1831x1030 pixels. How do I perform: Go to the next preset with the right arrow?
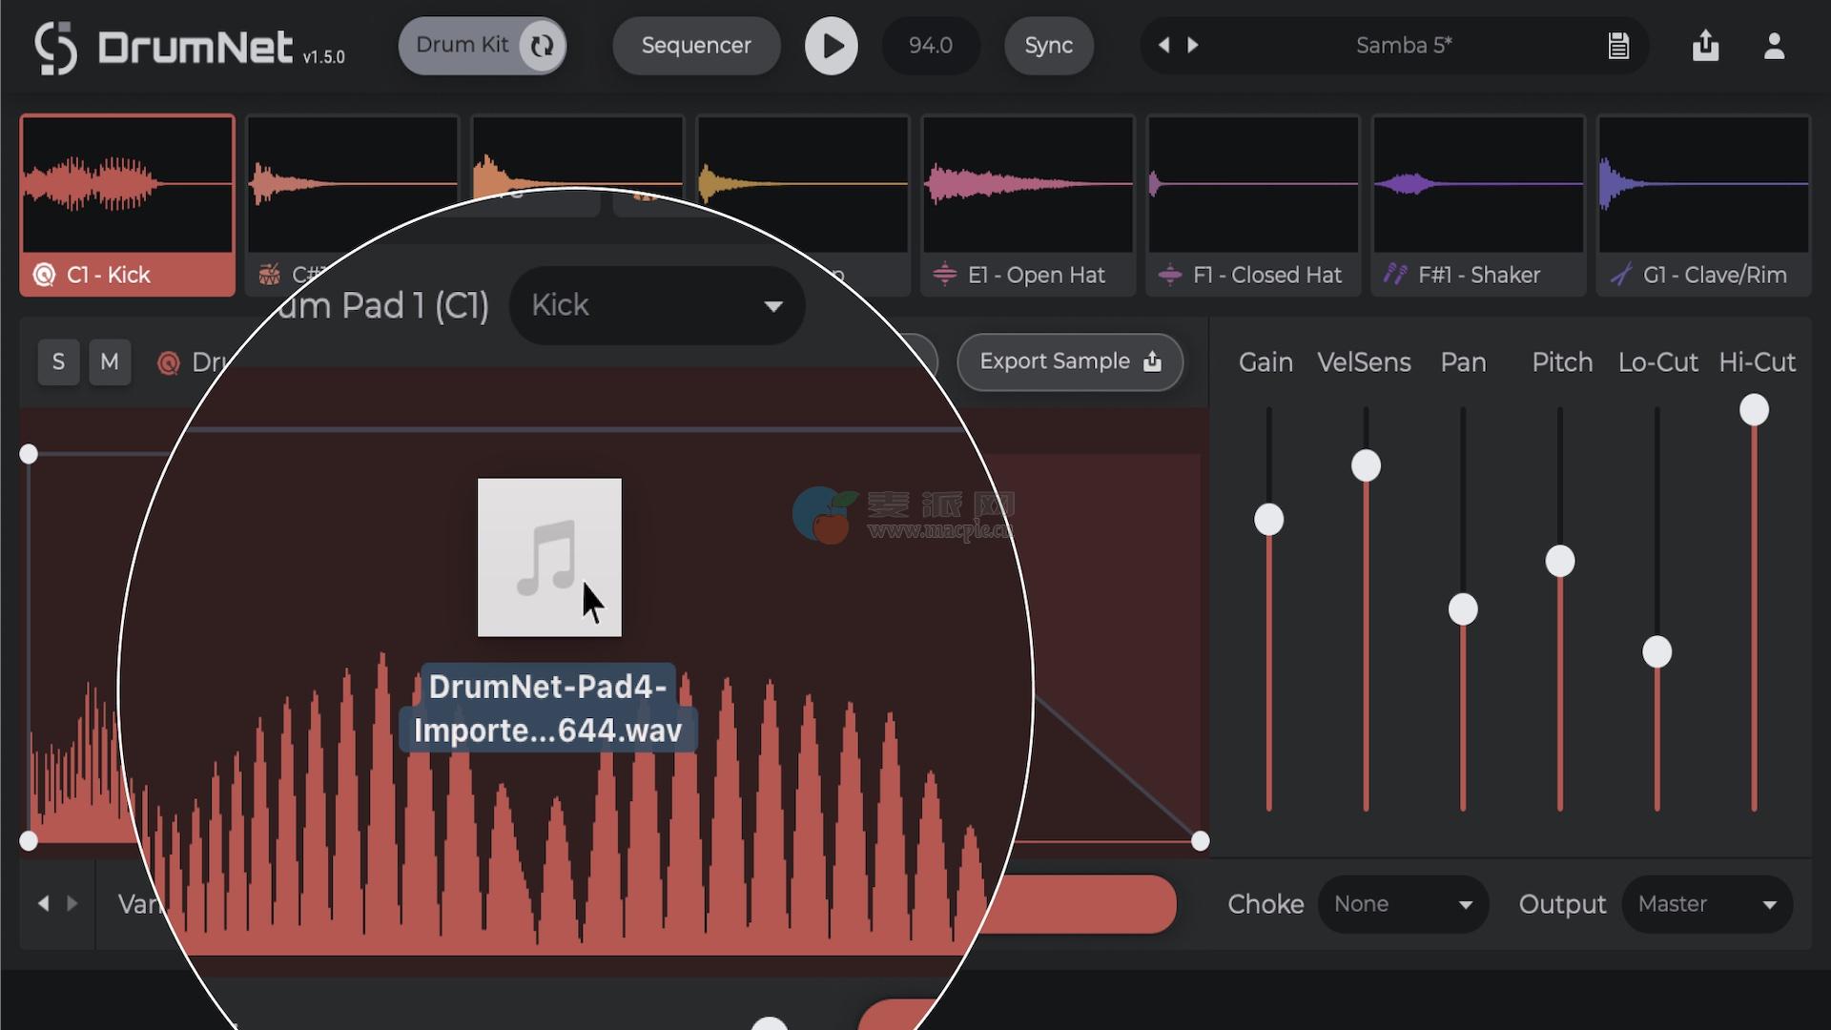[1193, 45]
